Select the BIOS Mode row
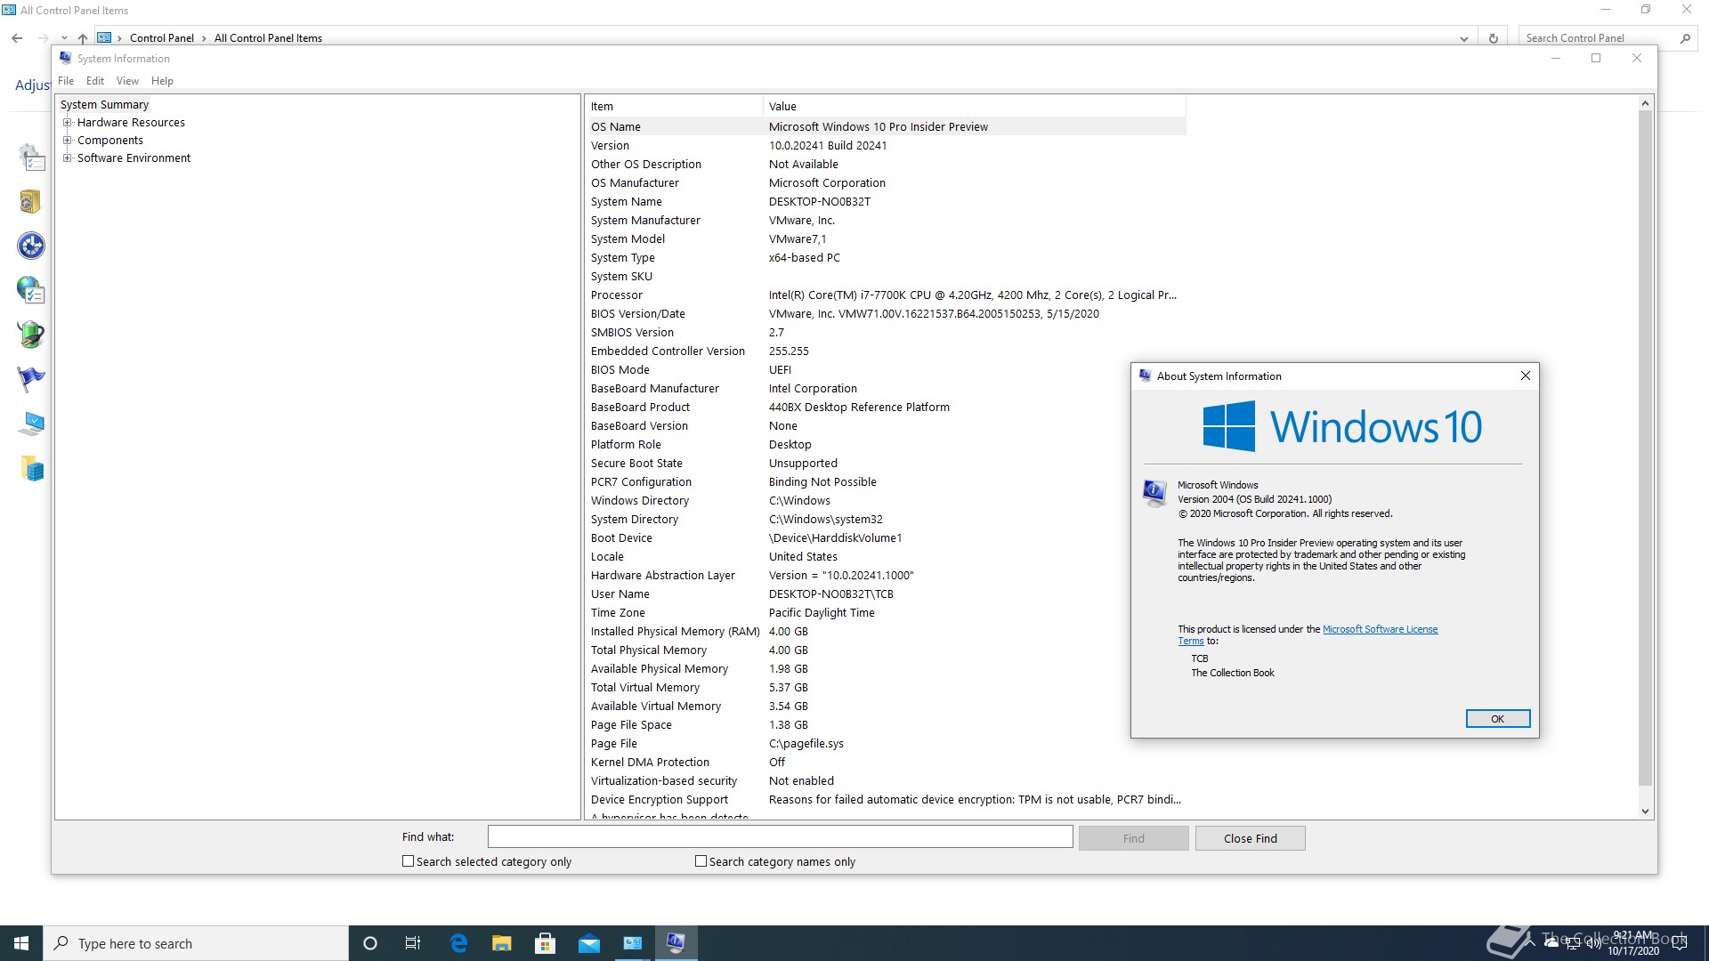Viewport: 1709px width, 961px height. tap(887, 370)
